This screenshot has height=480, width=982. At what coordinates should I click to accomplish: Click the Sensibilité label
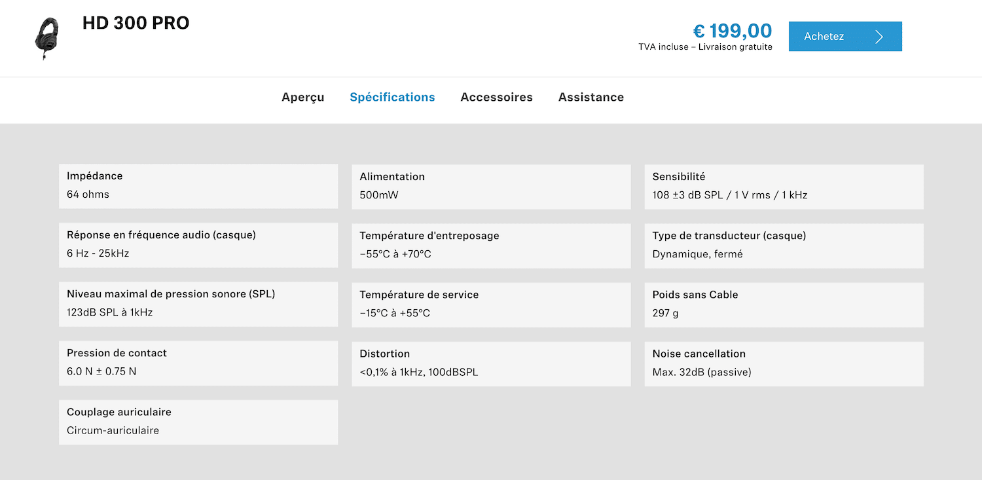tap(679, 177)
